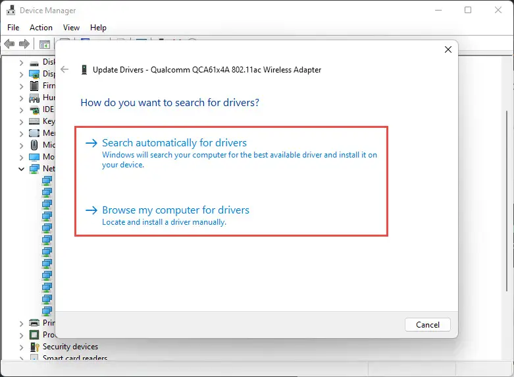Viewport: 514px width, 377px height.
Task: Open the Help menu
Action: (x=98, y=28)
